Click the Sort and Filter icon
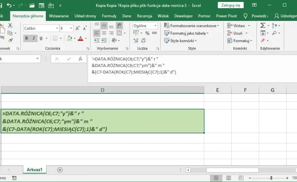Screen dimensions: 297x182 click(x=274, y=25)
